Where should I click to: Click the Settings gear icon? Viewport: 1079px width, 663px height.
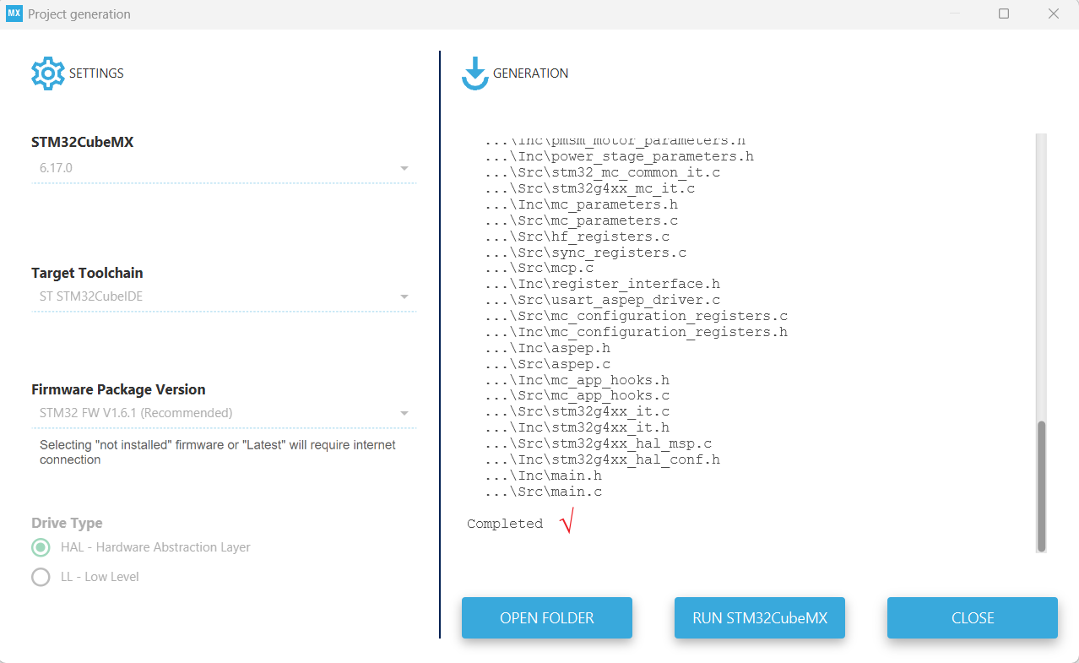point(47,73)
